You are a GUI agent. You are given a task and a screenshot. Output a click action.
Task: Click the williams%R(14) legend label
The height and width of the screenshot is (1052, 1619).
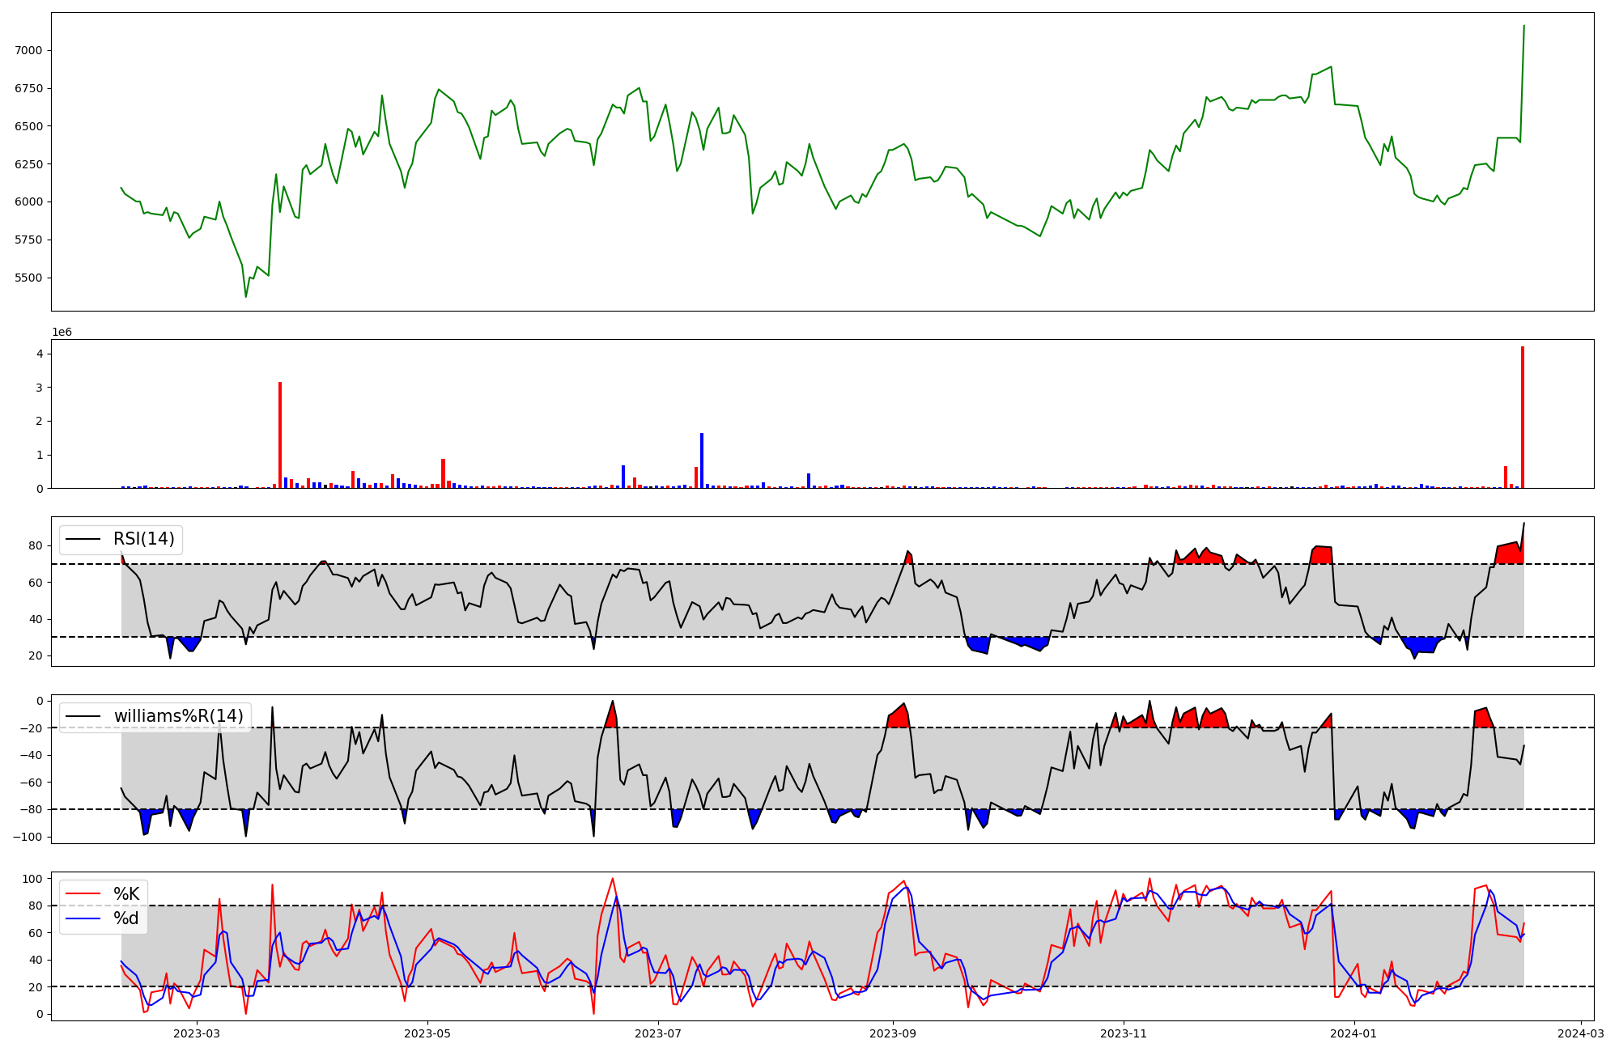coord(179,716)
